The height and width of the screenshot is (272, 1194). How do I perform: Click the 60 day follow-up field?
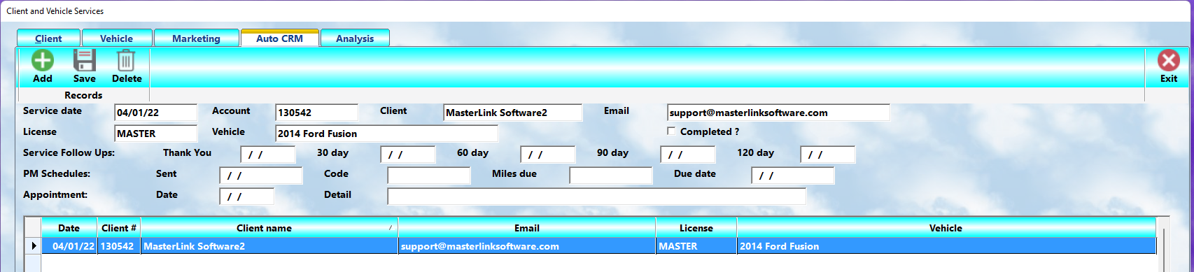tap(548, 155)
